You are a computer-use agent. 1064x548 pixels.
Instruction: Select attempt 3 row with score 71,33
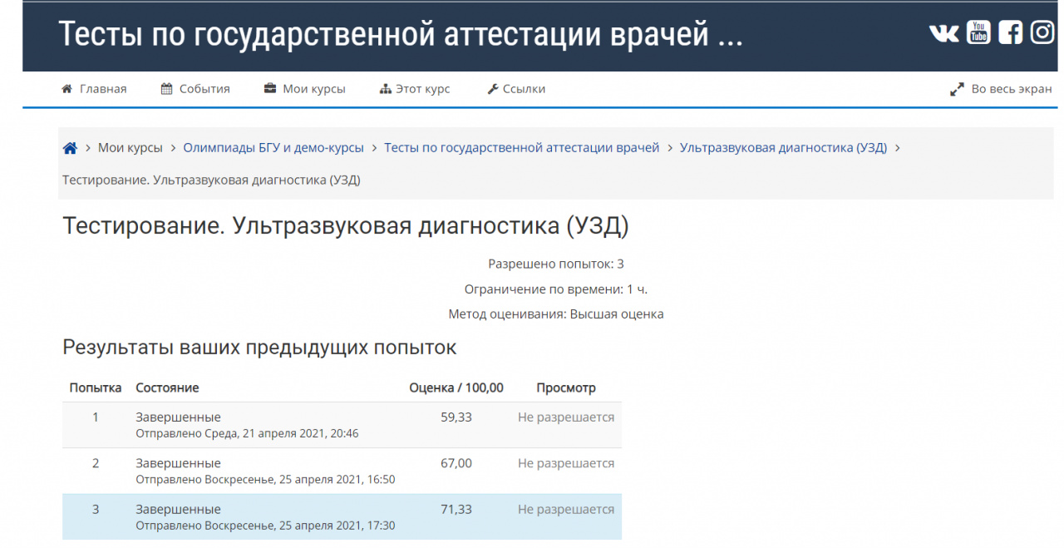341,516
